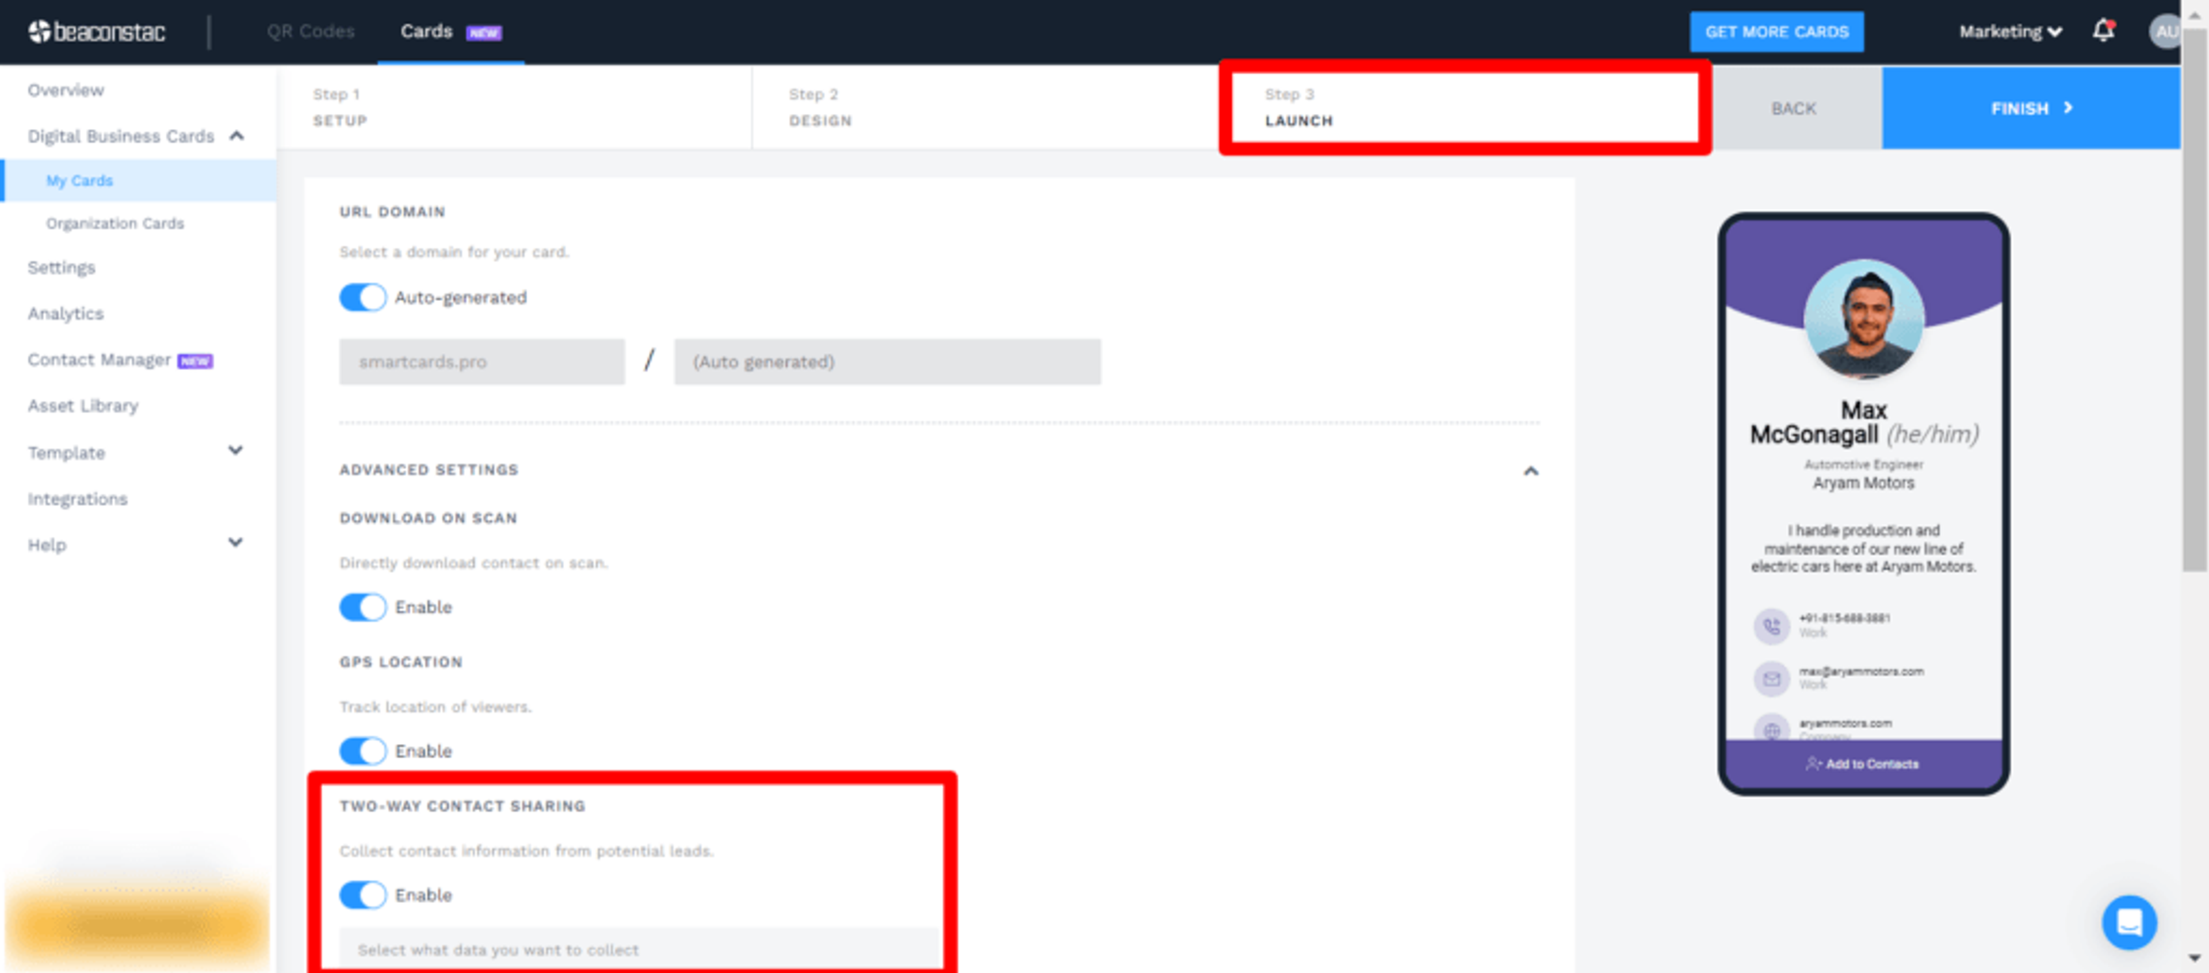
Task: Toggle Two-Way Contact Sharing switch
Action: (363, 895)
